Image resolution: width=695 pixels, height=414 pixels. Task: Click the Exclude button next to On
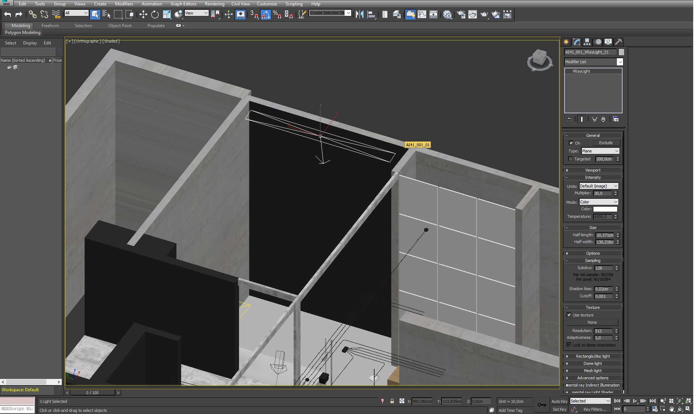(604, 143)
